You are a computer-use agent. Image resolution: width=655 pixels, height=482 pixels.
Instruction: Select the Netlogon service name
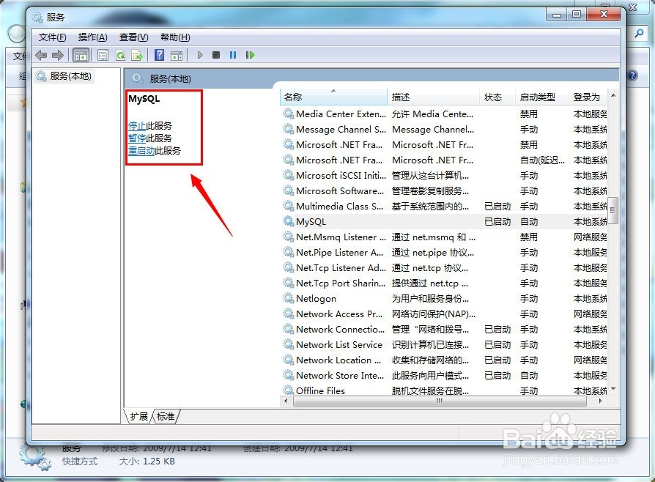coord(317,299)
